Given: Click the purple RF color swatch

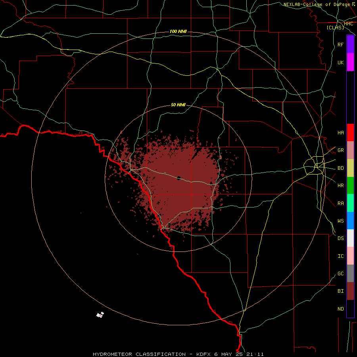Looking at the screenshot, I should coord(350,44).
